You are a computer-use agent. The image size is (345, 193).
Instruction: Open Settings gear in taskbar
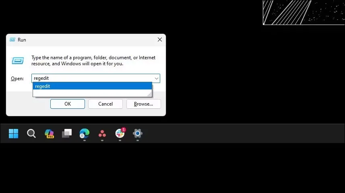coord(138,133)
